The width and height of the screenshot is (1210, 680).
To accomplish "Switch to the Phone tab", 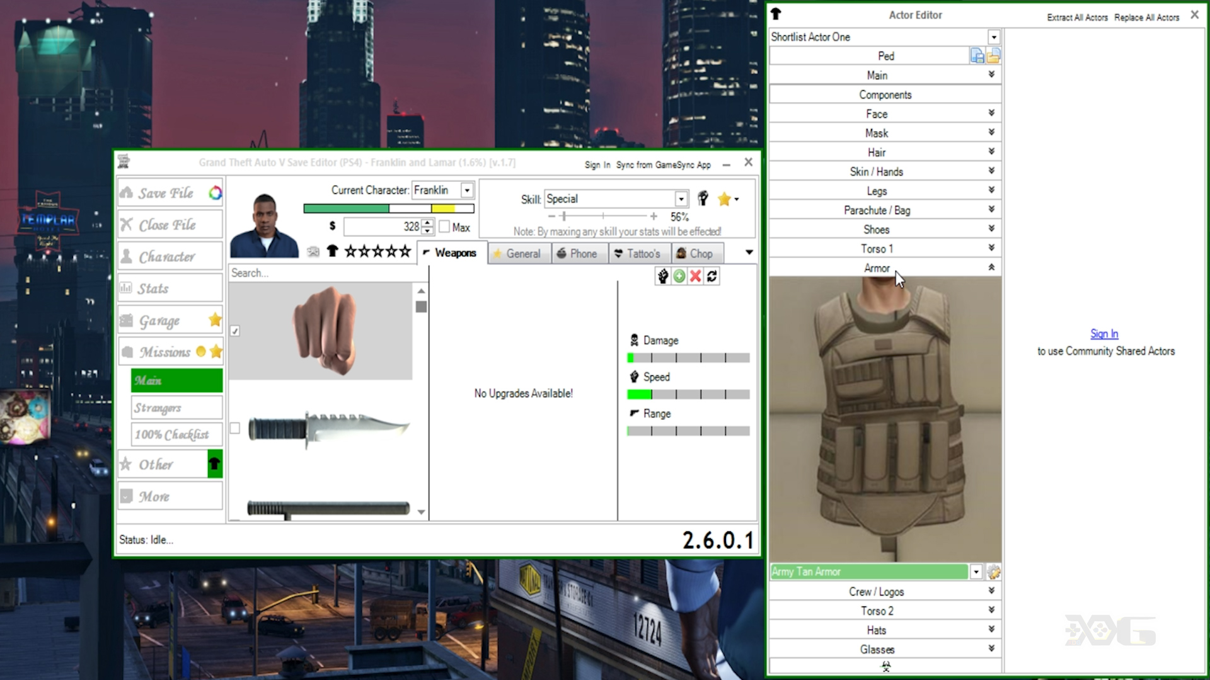I will click(x=579, y=253).
